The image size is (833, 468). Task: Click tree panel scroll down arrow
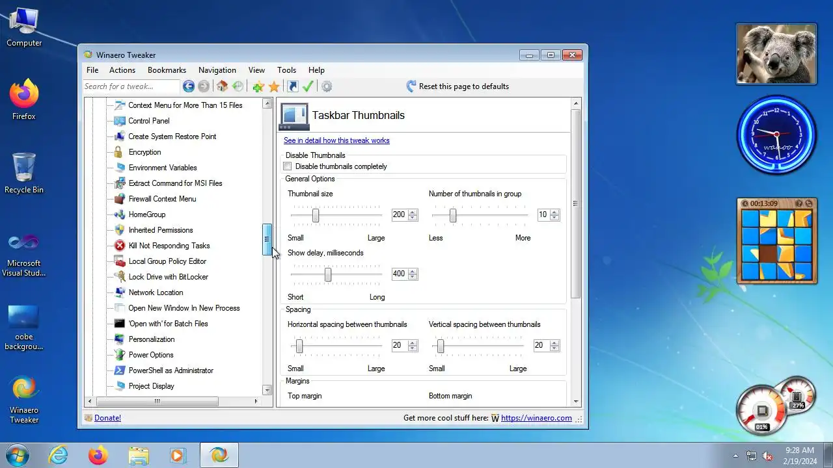pos(267,390)
